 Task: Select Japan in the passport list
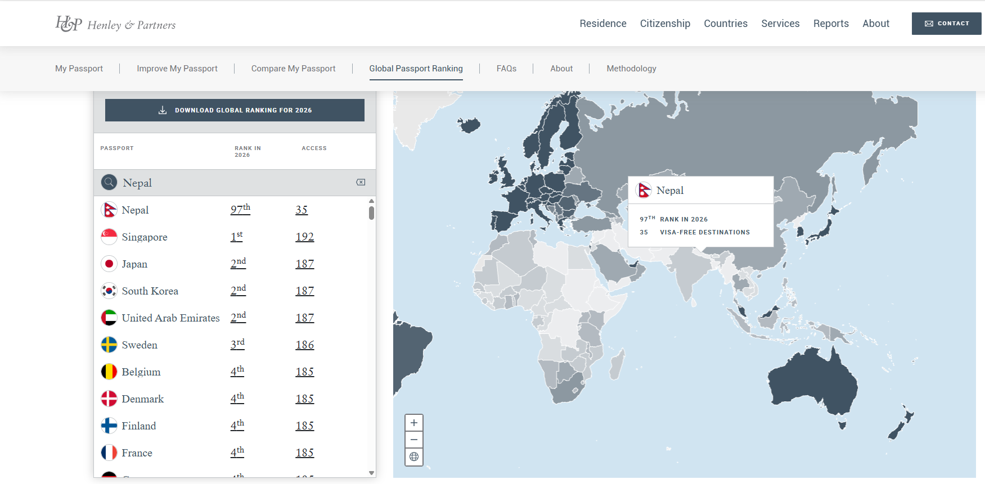click(x=134, y=264)
